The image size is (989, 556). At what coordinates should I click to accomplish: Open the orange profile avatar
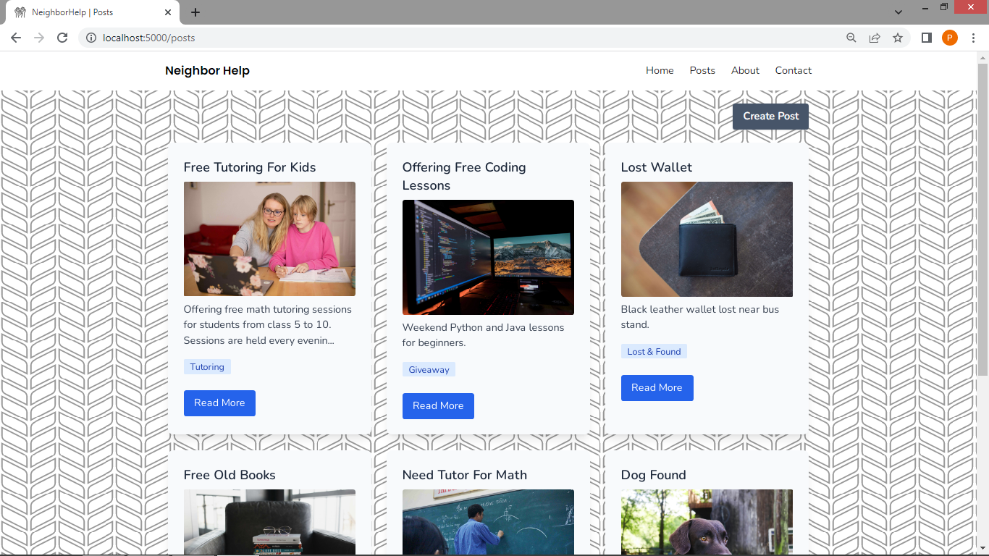coord(950,38)
